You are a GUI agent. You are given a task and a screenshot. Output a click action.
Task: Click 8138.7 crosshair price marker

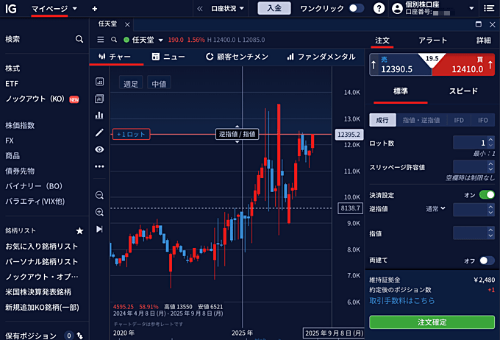coord(350,208)
